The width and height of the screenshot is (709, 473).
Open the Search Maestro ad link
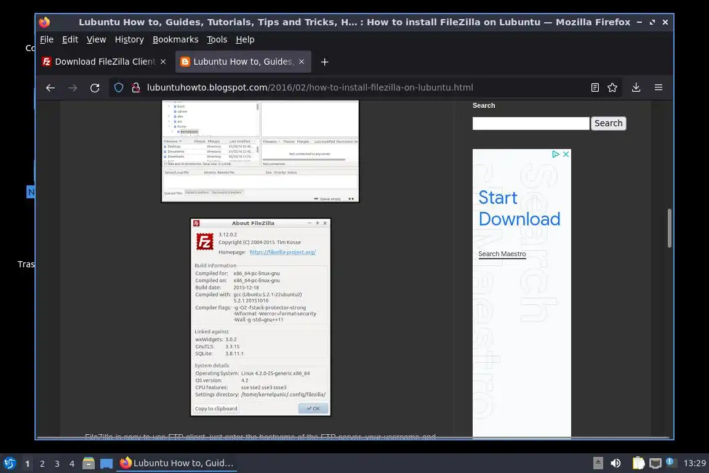(x=502, y=254)
